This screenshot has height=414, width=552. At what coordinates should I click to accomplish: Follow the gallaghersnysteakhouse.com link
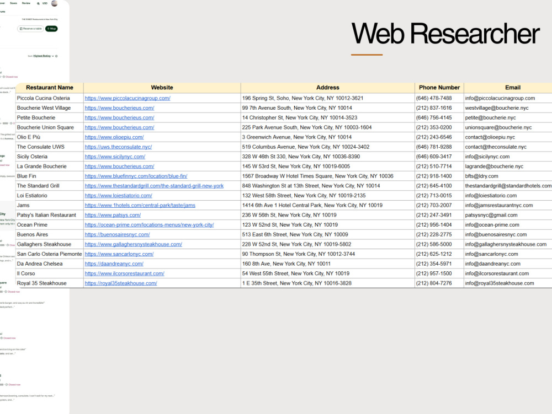coord(134,244)
